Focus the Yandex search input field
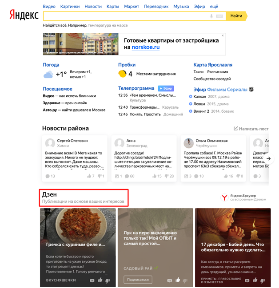This screenshot has height=288, width=279. point(126,16)
